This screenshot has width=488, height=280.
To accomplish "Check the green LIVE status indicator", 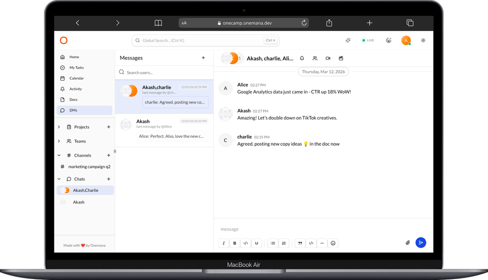I will pos(368,40).
